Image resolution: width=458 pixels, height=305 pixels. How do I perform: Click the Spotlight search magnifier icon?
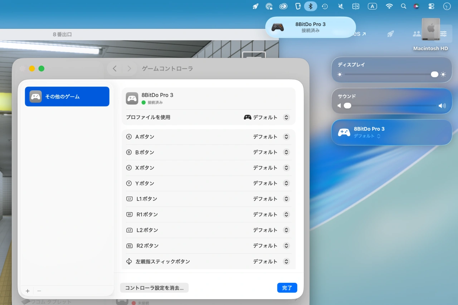(403, 6)
